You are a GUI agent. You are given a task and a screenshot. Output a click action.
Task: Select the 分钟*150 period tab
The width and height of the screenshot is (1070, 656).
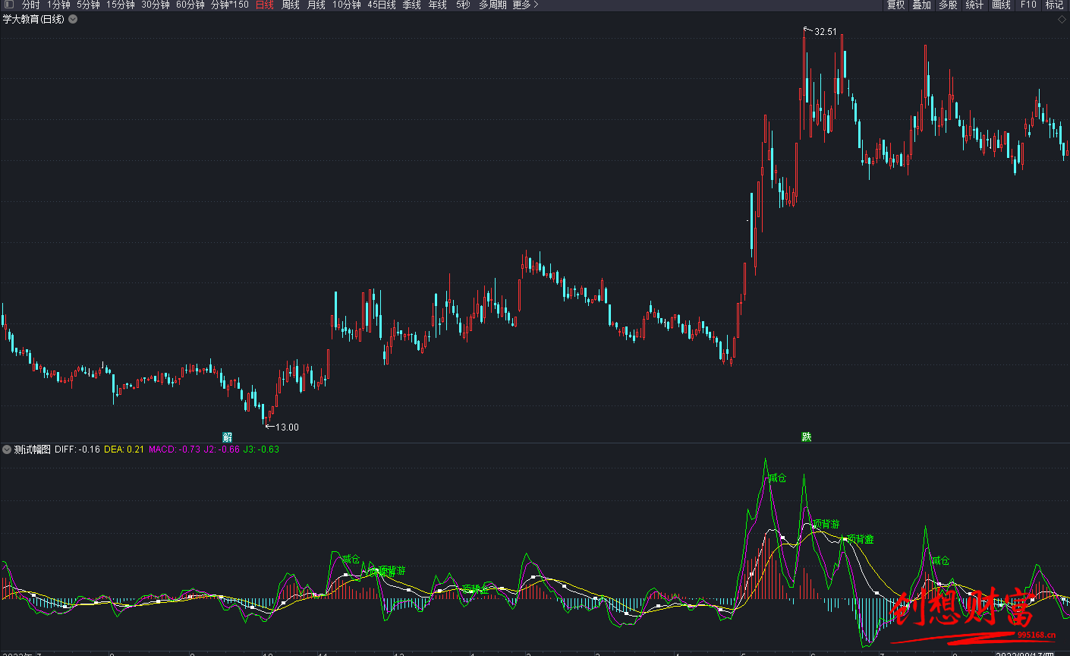(x=229, y=5)
